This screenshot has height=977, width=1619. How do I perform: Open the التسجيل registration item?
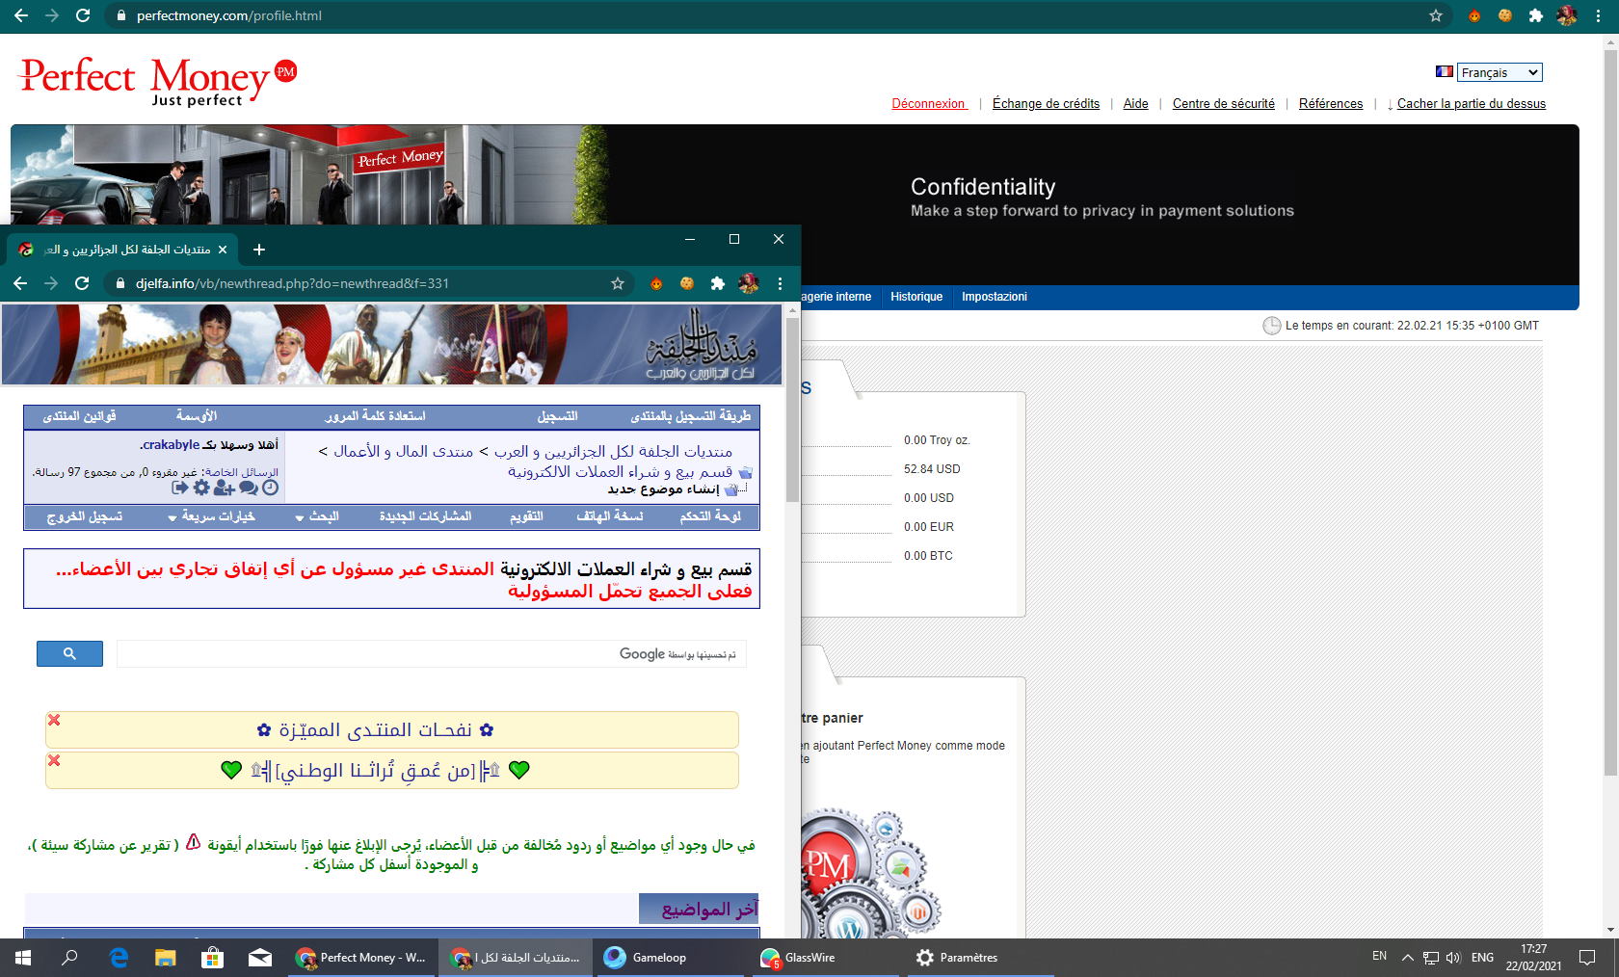558,416
